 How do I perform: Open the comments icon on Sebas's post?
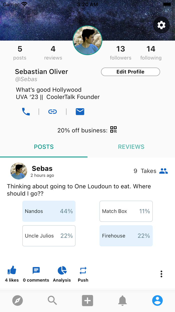pos(36,271)
